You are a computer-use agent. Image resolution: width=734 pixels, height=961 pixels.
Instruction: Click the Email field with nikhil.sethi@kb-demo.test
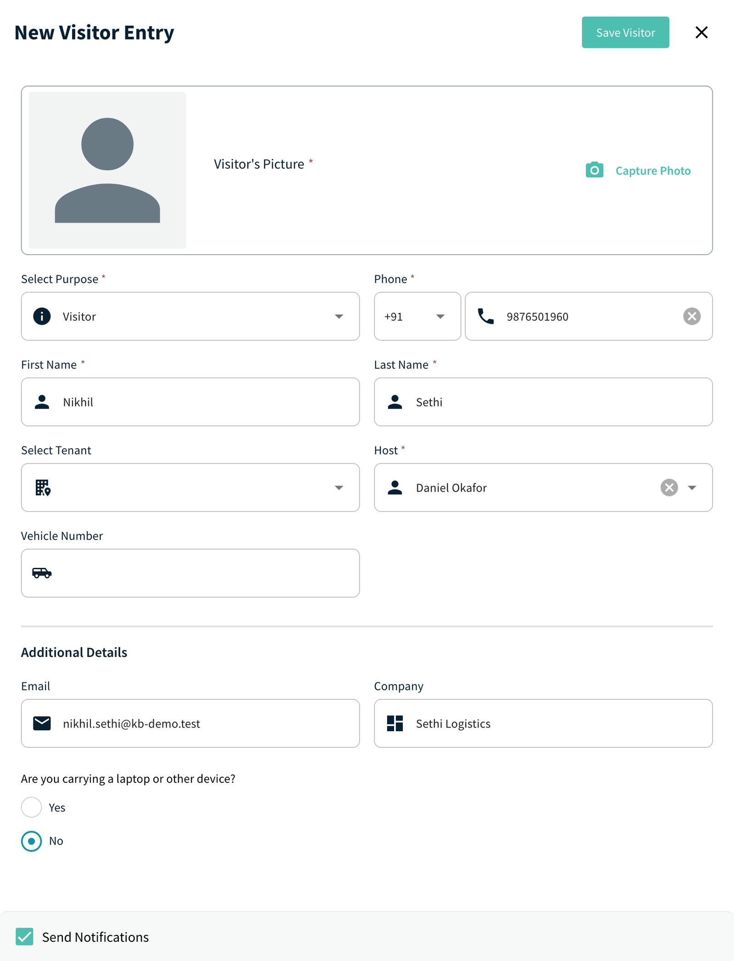(x=190, y=723)
